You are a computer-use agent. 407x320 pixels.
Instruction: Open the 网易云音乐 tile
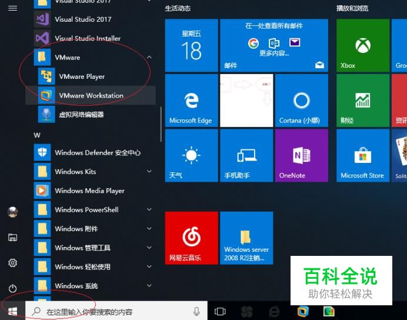coord(192,238)
